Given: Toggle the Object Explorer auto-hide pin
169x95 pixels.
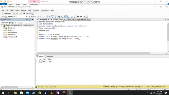Looking at the screenshot, I should tap(30, 20).
